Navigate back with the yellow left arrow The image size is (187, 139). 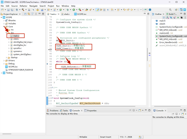[132, 10]
